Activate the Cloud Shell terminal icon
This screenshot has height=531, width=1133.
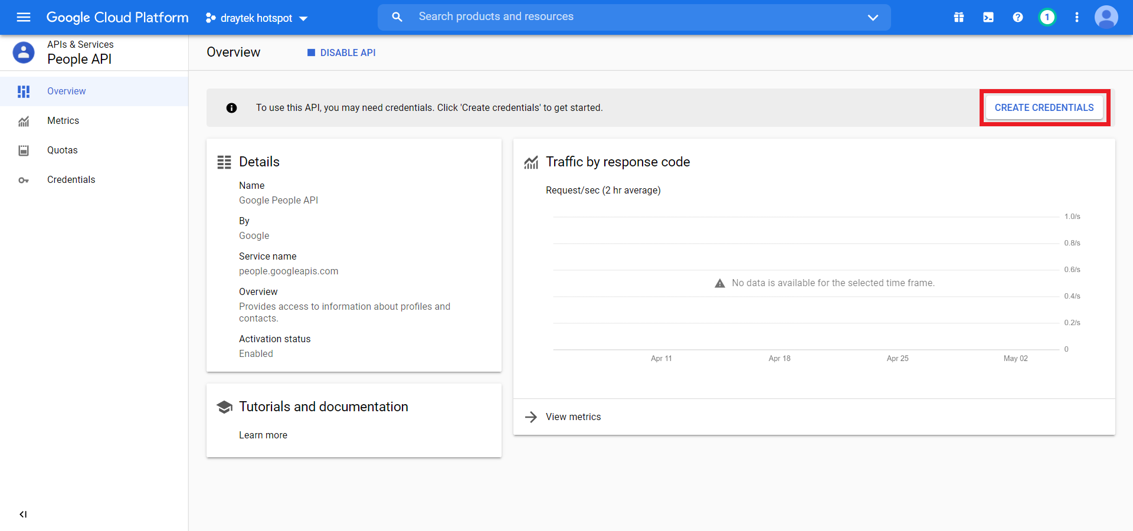pyautogui.click(x=988, y=17)
